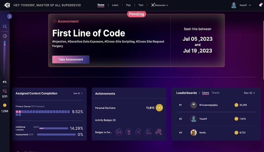Viewport: 264px width, 152px height.
Task: Click the ribbon award badge icon
Action: [129, 132]
